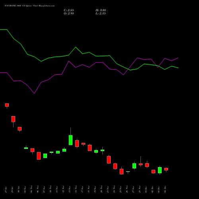Click the open value O: 2.95

coord(69,14)
